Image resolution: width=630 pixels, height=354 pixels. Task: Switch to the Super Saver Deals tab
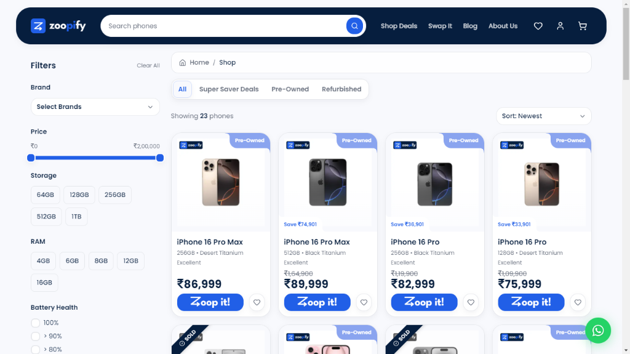point(229,89)
